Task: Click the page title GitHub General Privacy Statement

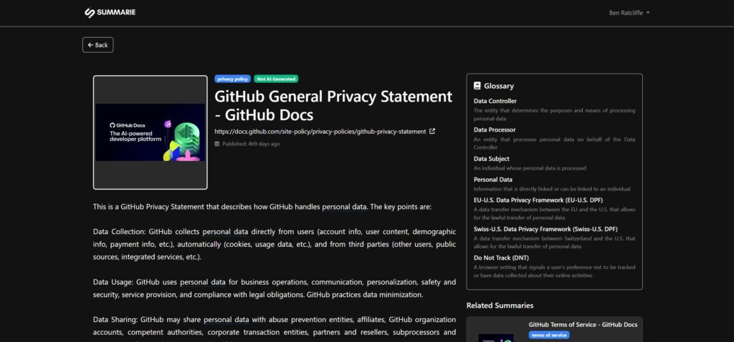Action: click(x=333, y=106)
